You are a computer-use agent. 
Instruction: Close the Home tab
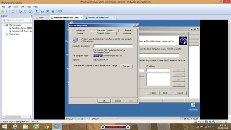(47, 18)
